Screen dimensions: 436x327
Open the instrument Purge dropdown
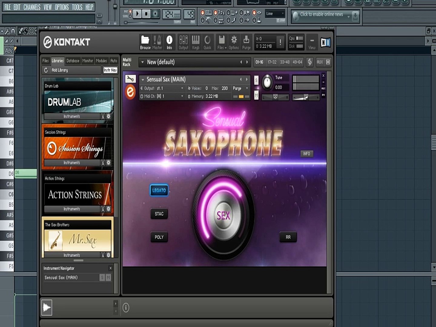click(x=241, y=88)
